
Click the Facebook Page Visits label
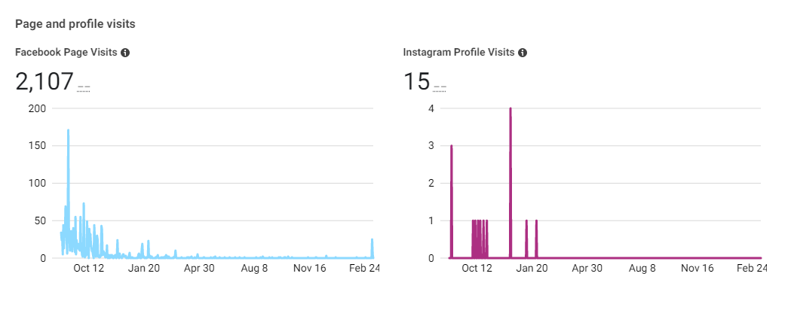pyautogui.click(x=66, y=53)
